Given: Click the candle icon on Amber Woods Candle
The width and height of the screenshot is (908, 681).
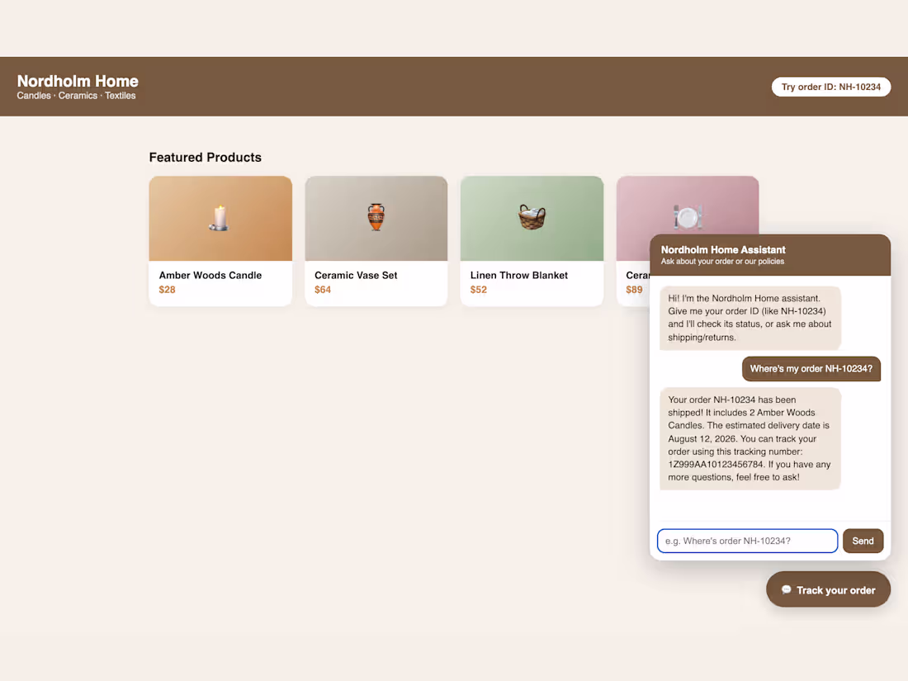Looking at the screenshot, I should point(220,218).
